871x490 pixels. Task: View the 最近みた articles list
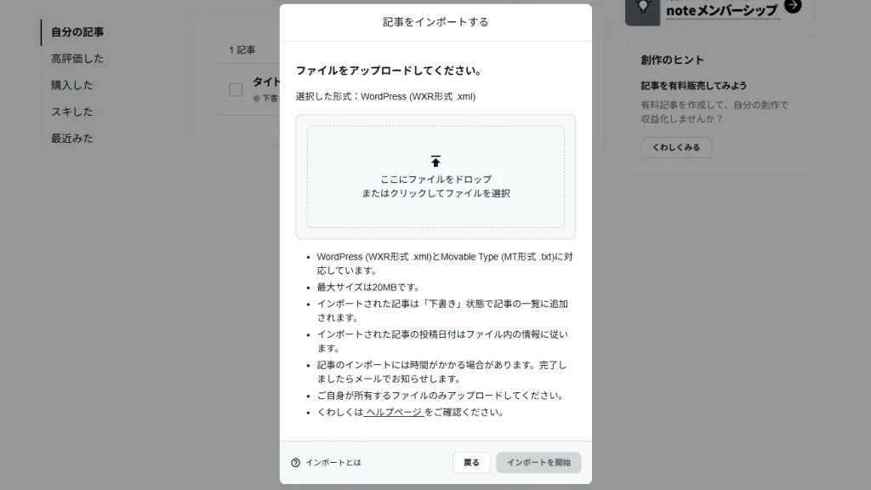(71, 137)
